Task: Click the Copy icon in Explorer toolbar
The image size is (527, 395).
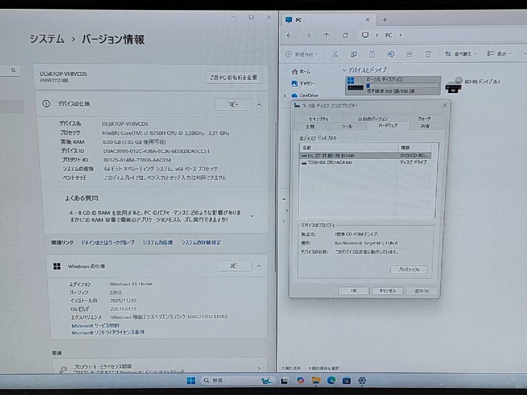Action: tap(354, 54)
